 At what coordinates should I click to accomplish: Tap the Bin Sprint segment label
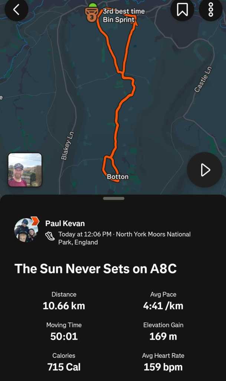pos(119,20)
